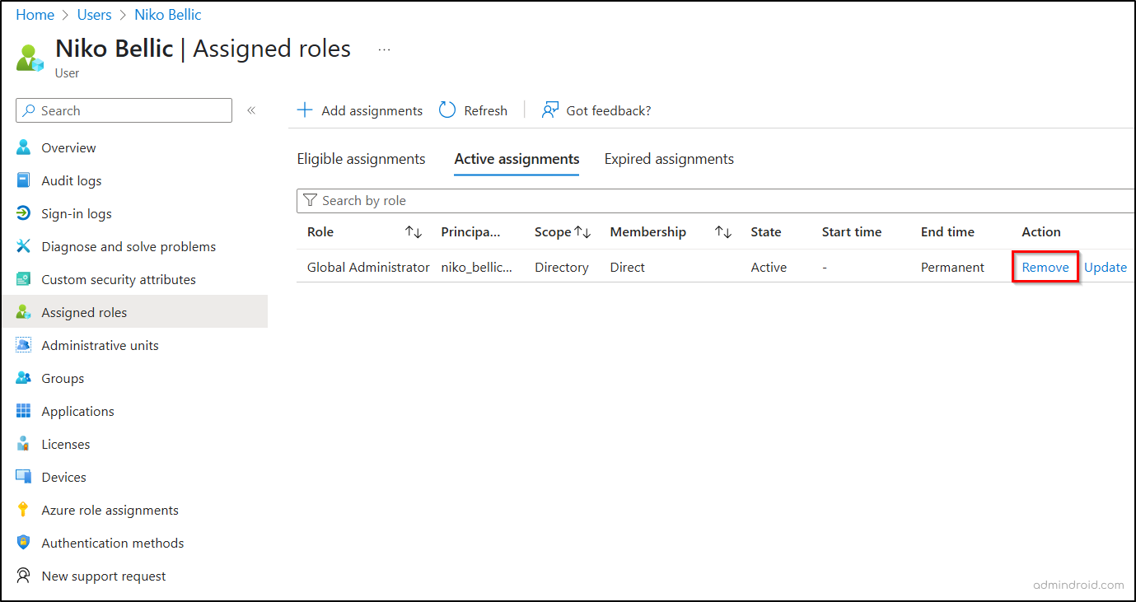Screen dimensions: 1136x602
Task: Click the Diagnose and solve problems wrench icon
Action: tap(23, 246)
